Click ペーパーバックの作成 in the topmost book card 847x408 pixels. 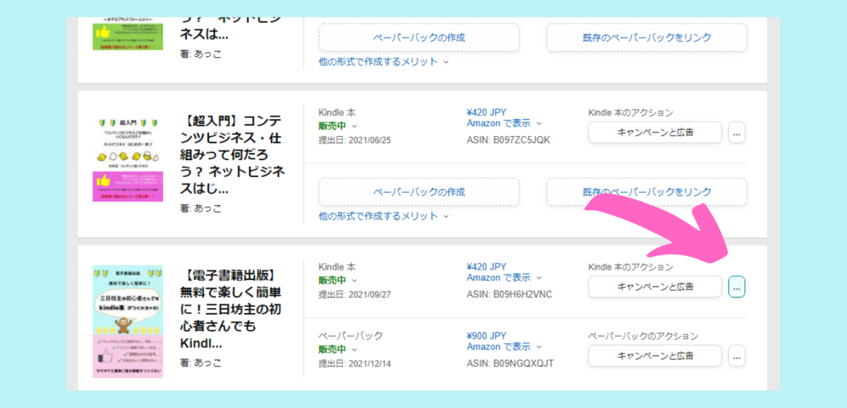click(419, 37)
